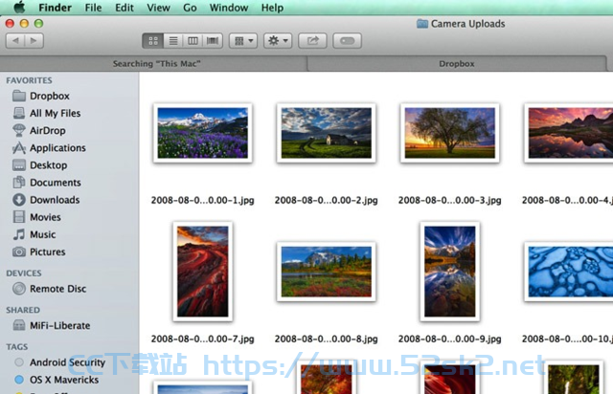Select Music icon in sidebar
The width and height of the screenshot is (613, 394).
coord(19,234)
